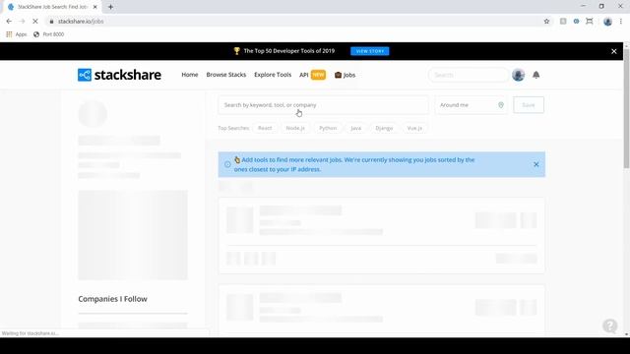This screenshot has height=354, width=630.
Task: Select the Python top search chip
Action: tap(328, 128)
